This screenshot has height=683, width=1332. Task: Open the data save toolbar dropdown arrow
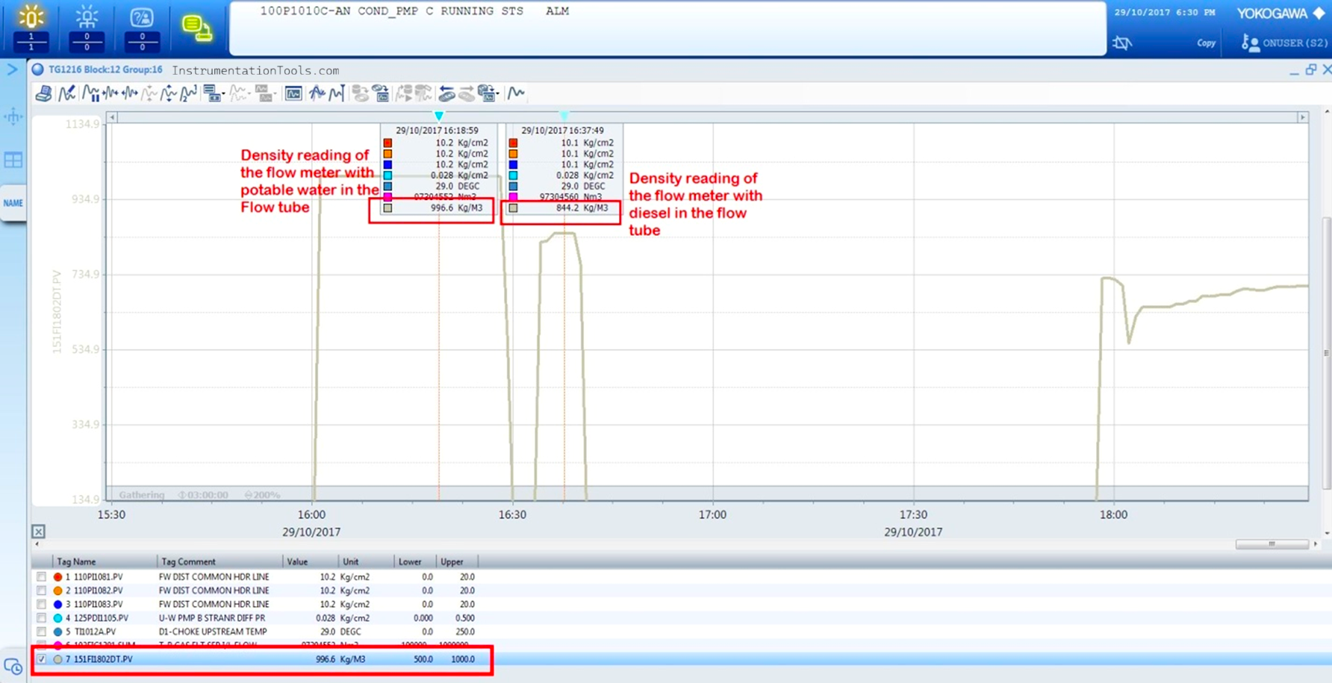498,94
